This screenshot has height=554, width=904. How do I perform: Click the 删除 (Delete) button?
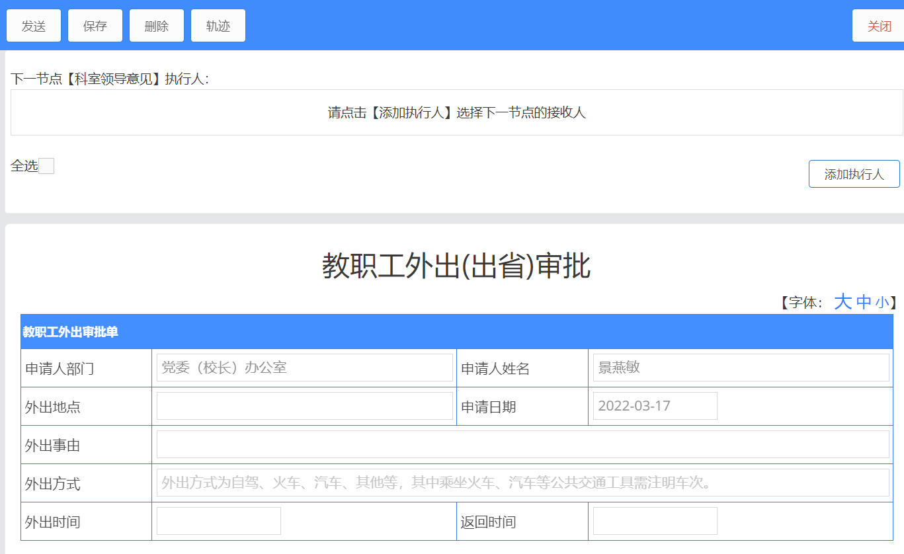tap(157, 26)
